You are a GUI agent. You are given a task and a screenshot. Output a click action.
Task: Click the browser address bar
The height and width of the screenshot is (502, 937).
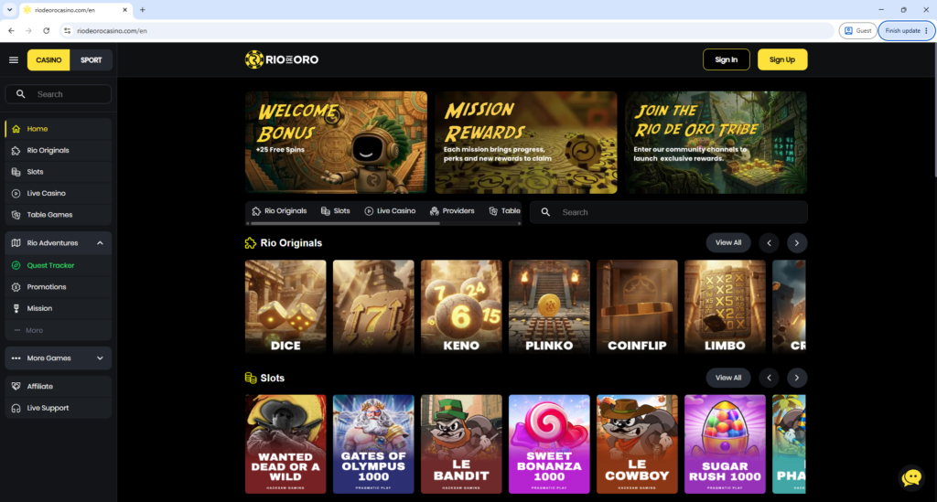(448, 30)
